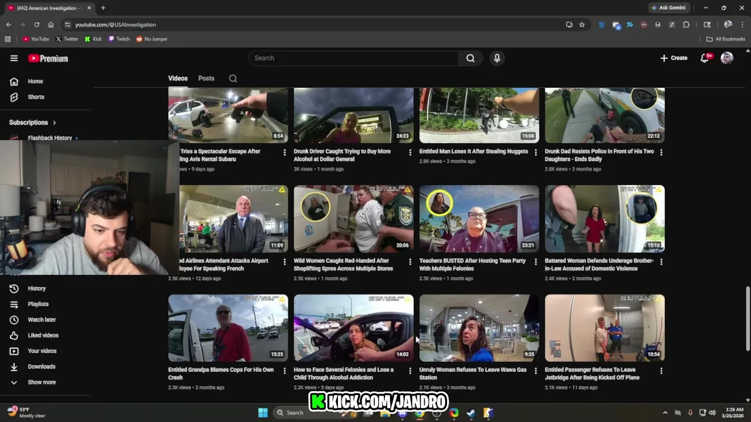
Task: Click browser back arrow
Action: (x=8, y=25)
